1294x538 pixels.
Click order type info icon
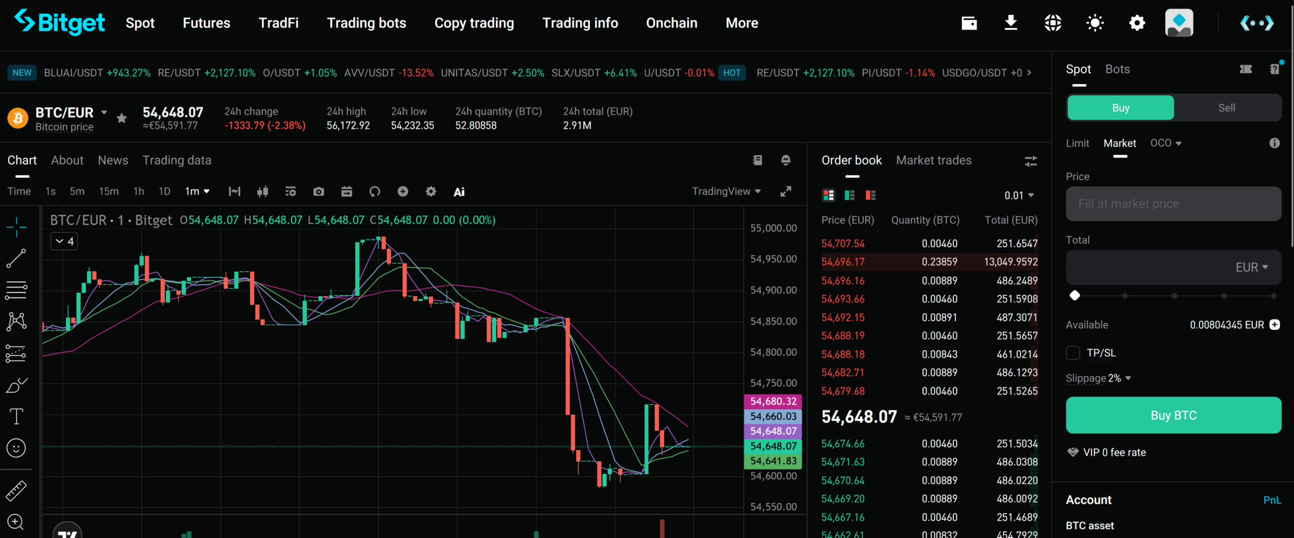(x=1274, y=143)
